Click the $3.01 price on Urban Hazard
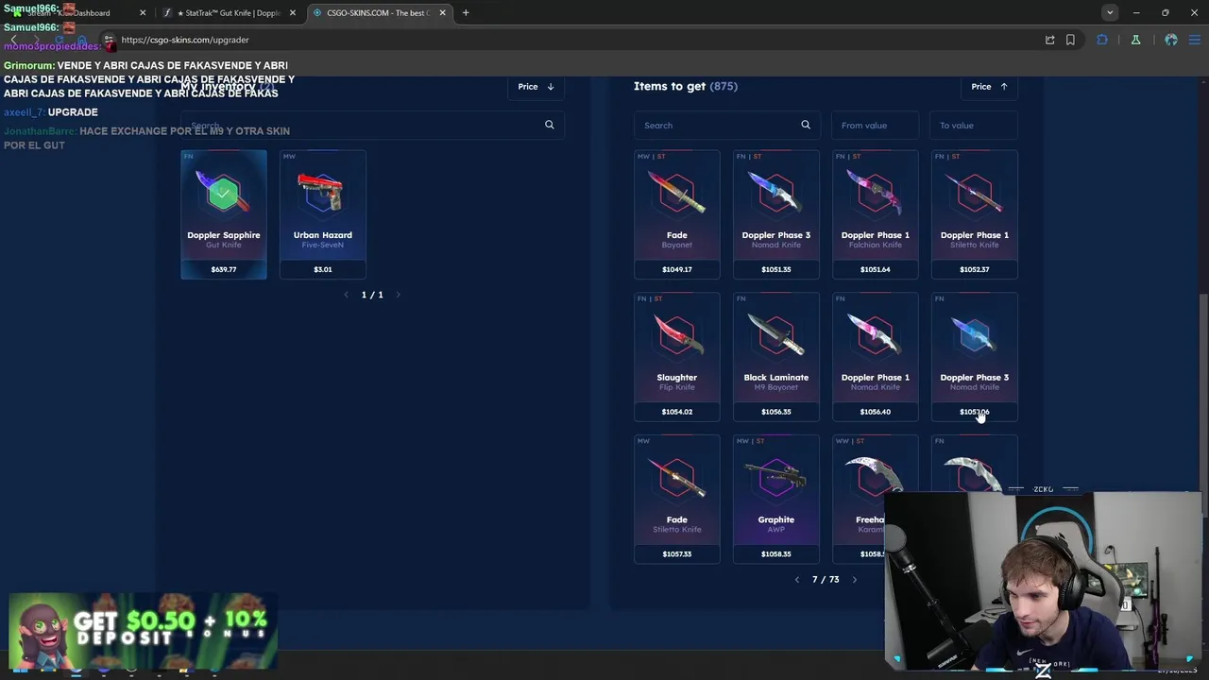Screen dimensions: 1209x680 click(x=322, y=269)
